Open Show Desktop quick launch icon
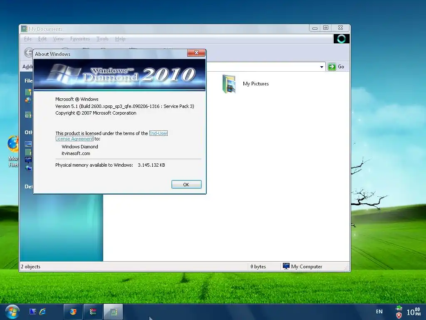Image resolution: width=426 pixels, height=320 pixels. pyautogui.click(x=32, y=312)
